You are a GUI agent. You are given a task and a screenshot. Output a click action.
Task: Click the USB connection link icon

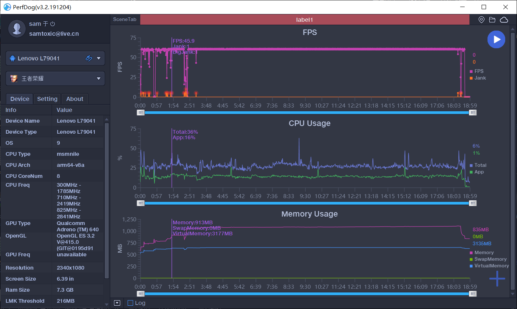pos(89,58)
